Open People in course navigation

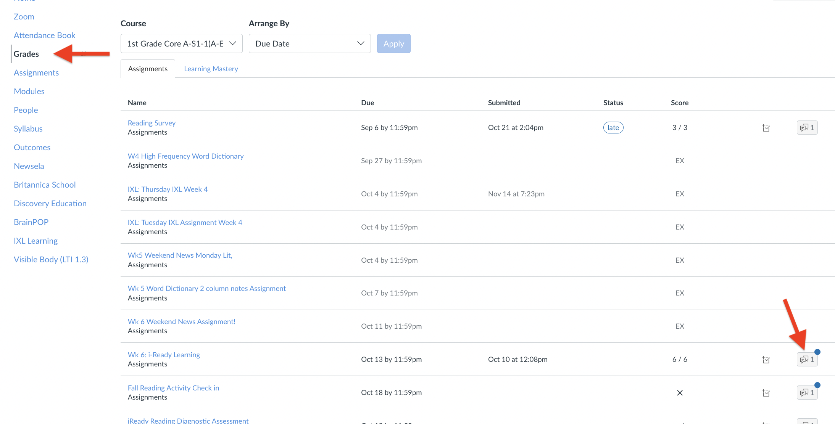(26, 110)
